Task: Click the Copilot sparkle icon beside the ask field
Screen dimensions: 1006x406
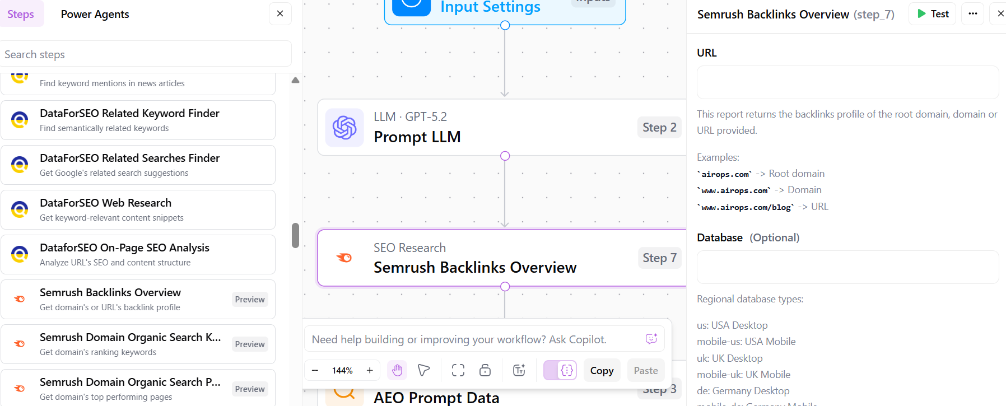Action: 651,339
